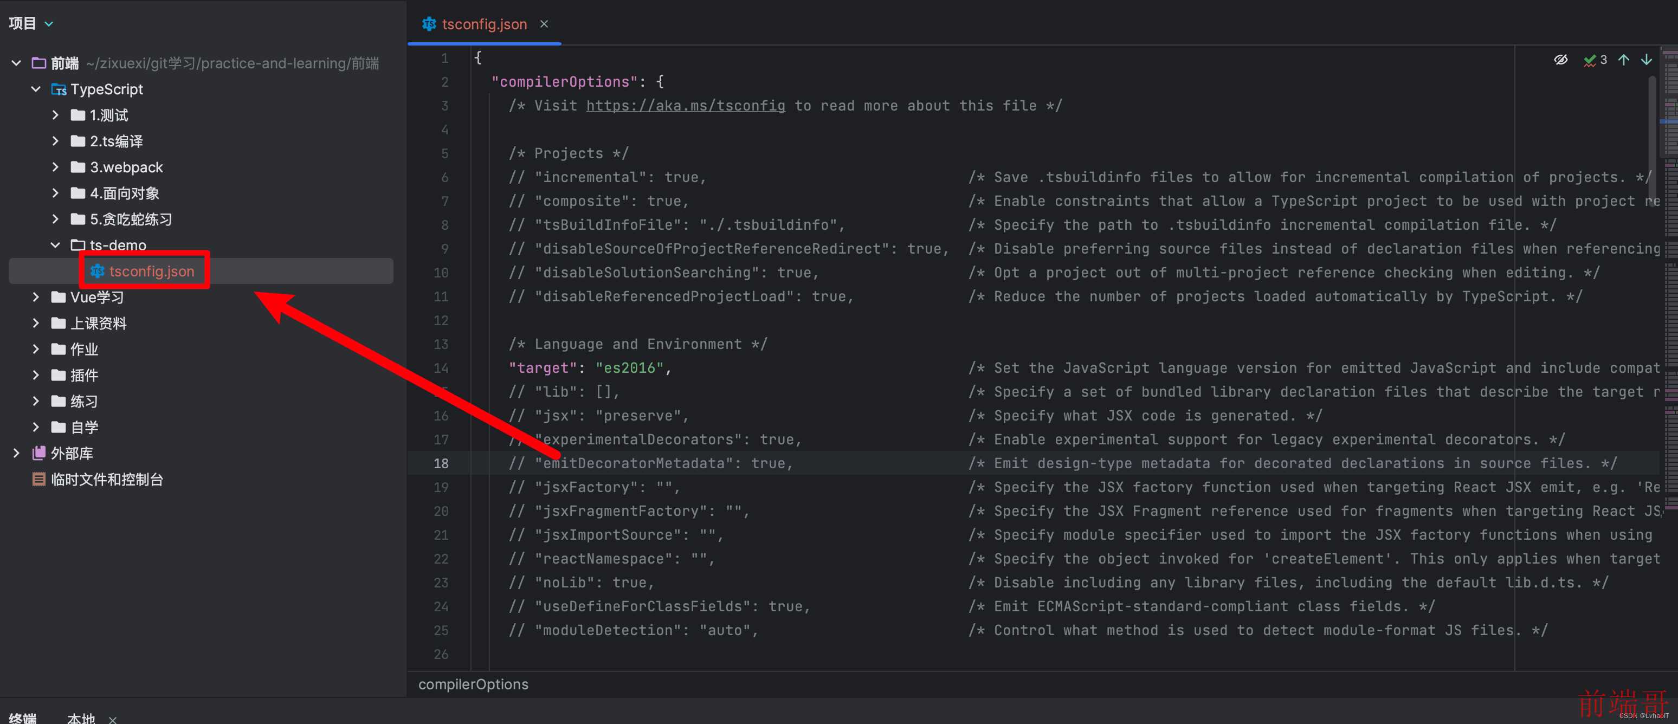Viewport: 1678px width, 724px height.
Task: Select the Vue学习 folder icon
Action: point(59,298)
